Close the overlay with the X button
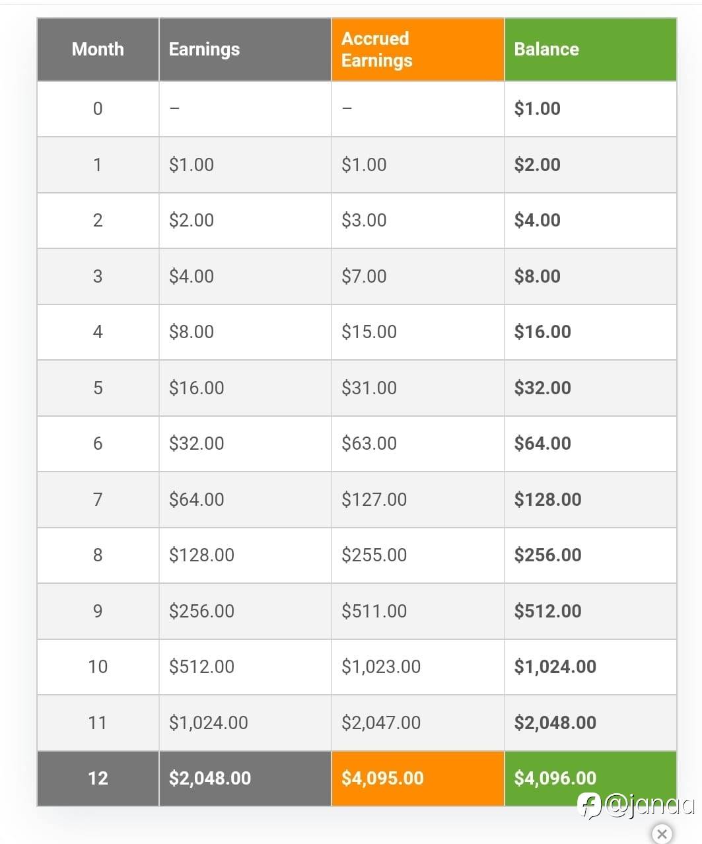The width and height of the screenshot is (702, 844). click(x=662, y=834)
